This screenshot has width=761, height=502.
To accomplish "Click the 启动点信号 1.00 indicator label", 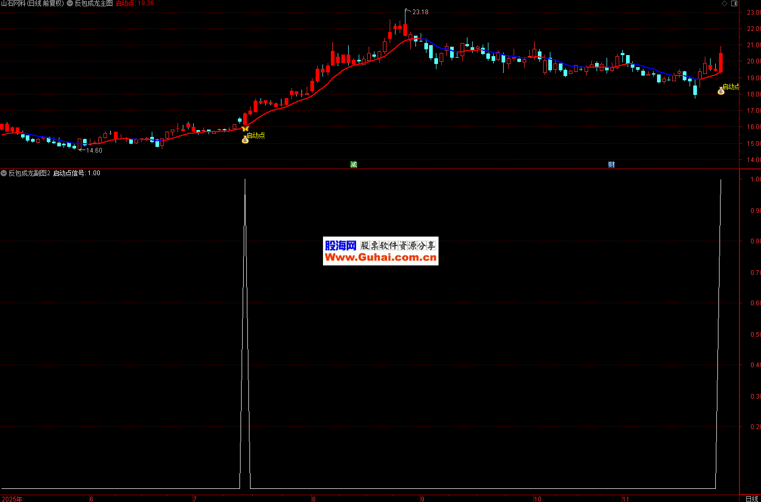I will (x=77, y=173).
